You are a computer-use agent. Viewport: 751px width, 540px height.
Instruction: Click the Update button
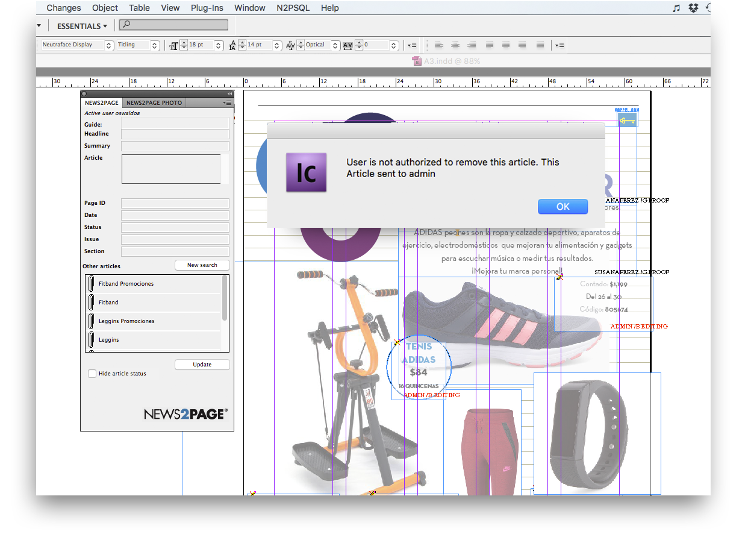(x=202, y=365)
